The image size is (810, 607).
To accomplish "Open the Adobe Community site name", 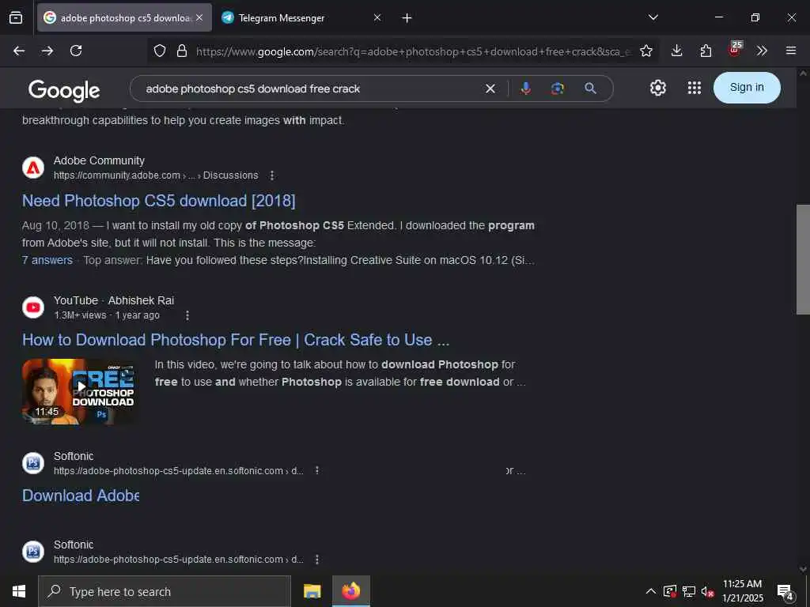I will [99, 160].
